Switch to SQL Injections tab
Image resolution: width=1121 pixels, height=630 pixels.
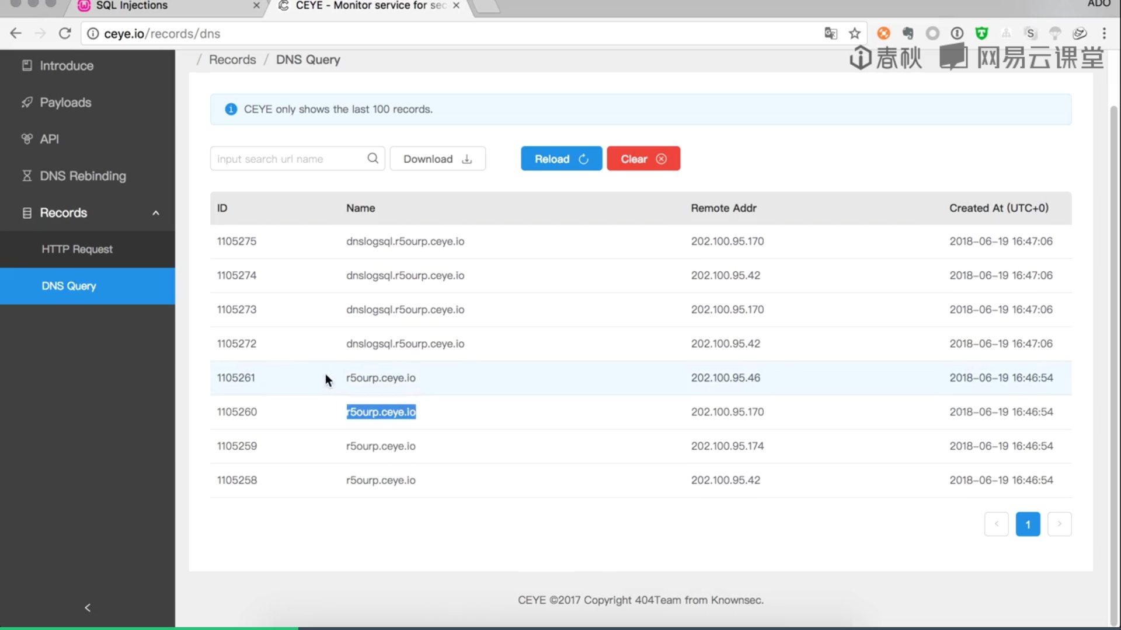point(132,6)
